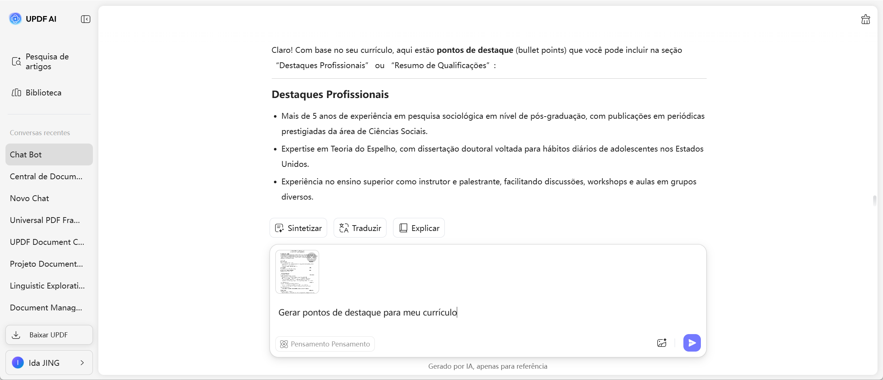The height and width of the screenshot is (380, 883).
Task: Click the Sintetizar button
Action: [x=298, y=228]
